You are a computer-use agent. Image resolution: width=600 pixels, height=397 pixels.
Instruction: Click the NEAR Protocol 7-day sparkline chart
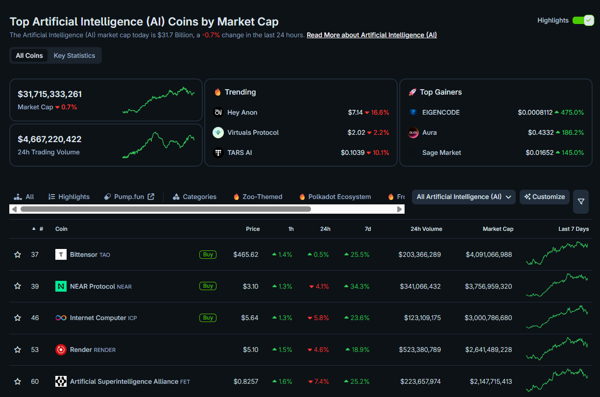[x=557, y=285]
